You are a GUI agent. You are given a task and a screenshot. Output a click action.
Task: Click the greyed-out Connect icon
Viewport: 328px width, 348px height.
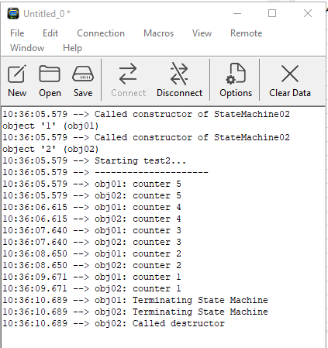[x=128, y=81]
